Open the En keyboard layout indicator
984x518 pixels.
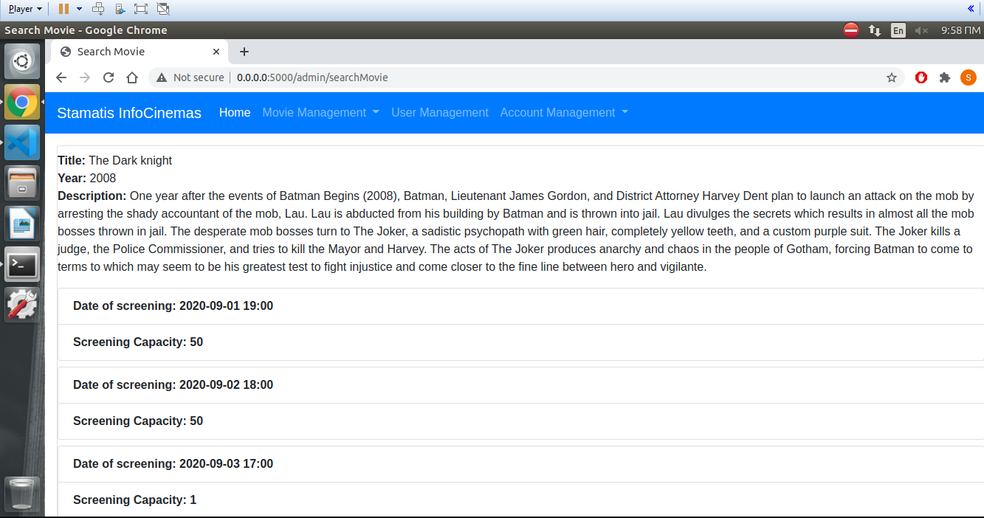click(898, 30)
